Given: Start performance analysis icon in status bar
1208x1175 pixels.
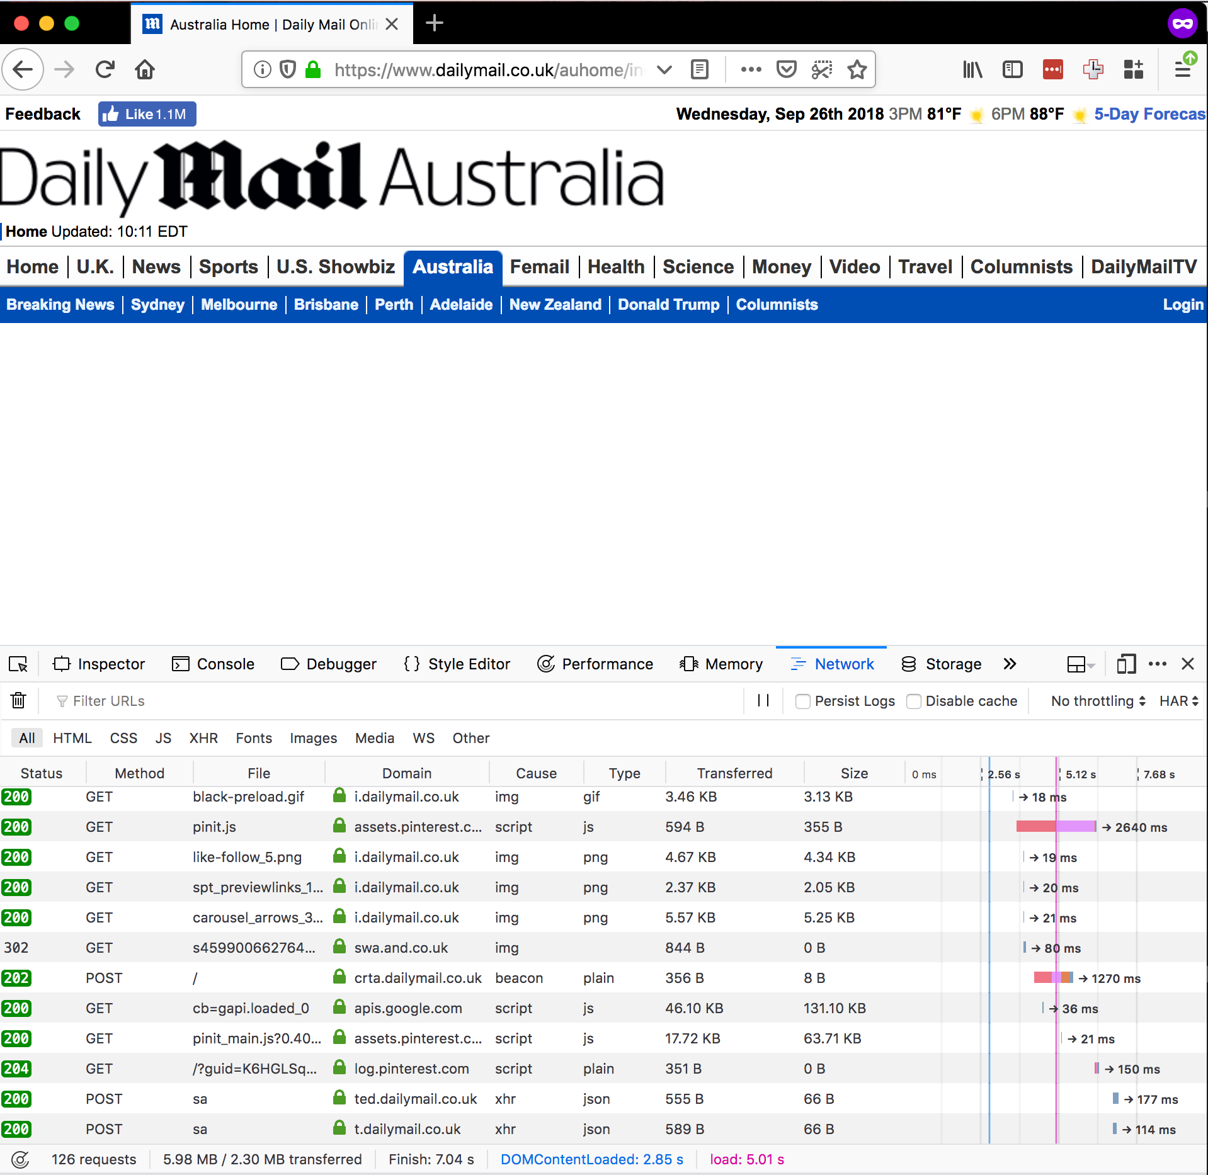Looking at the screenshot, I should click(21, 1160).
